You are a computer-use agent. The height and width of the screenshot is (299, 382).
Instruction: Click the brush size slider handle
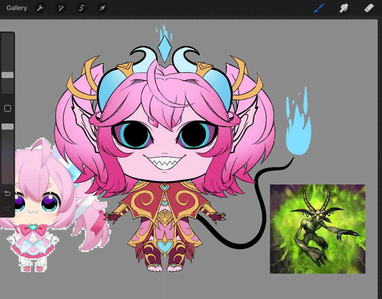[7, 75]
